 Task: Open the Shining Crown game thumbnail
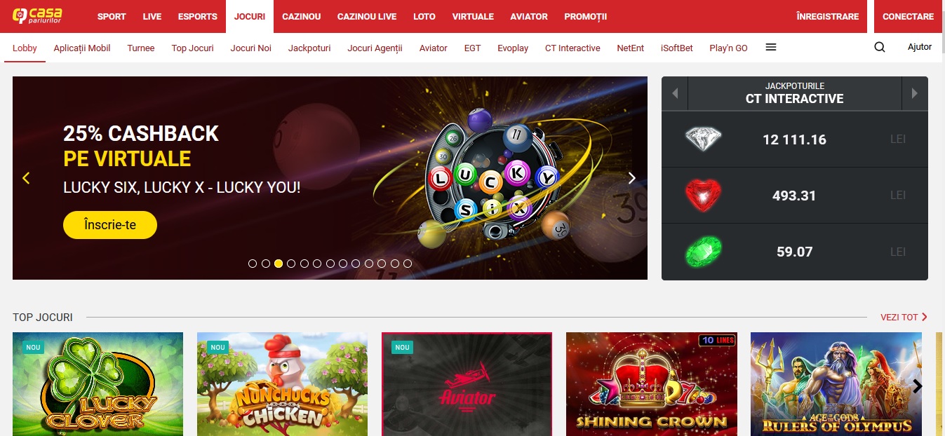click(x=651, y=384)
